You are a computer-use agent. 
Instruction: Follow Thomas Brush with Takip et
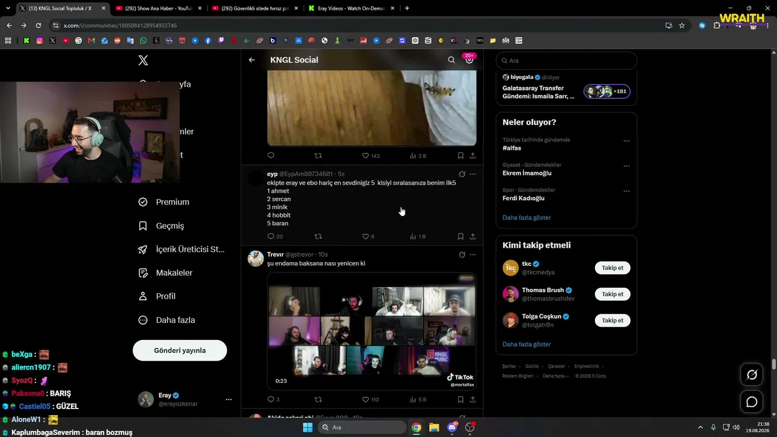point(612,294)
